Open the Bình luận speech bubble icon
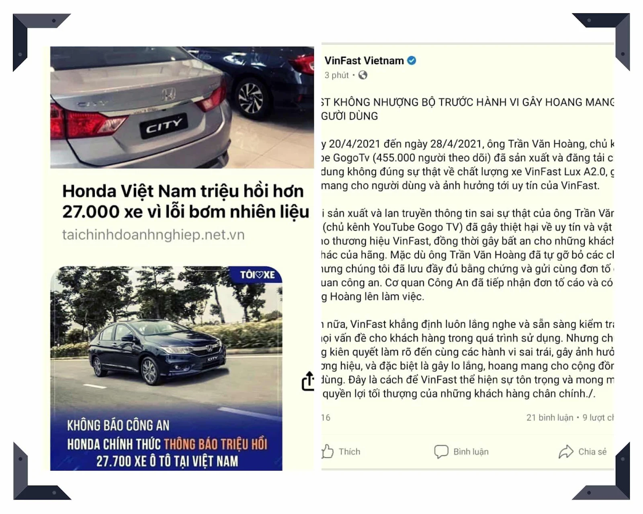This screenshot has height=514, width=643. pyautogui.click(x=441, y=452)
